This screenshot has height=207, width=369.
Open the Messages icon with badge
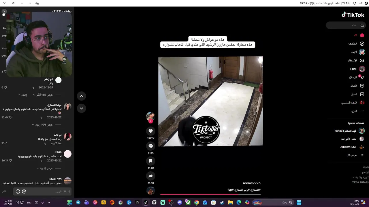click(x=362, y=77)
